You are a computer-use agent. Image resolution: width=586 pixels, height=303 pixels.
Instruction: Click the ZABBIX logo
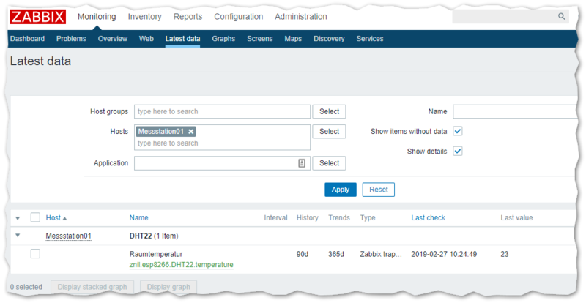coord(38,17)
